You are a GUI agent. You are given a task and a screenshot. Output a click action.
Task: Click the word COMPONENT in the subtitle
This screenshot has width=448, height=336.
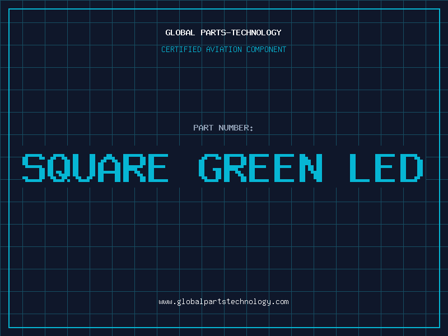pyautogui.click(x=265, y=49)
